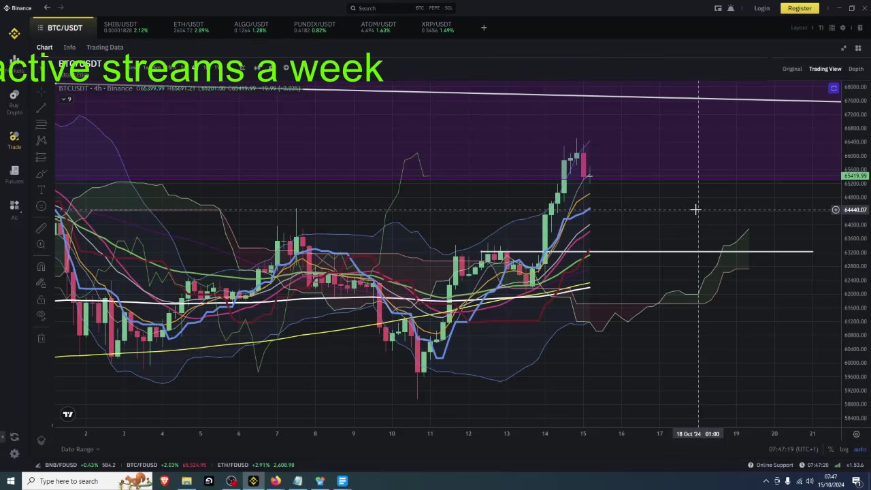Screen dimensions: 871x490
Task: Open the object tree layers icon
Action: (41, 440)
